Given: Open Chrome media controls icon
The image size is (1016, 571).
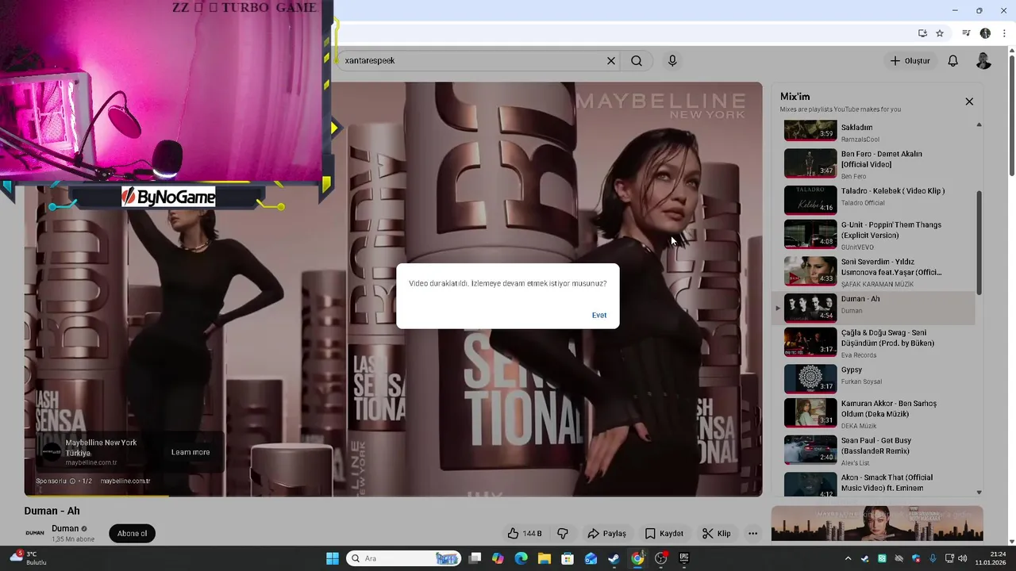Looking at the screenshot, I should click(x=966, y=33).
